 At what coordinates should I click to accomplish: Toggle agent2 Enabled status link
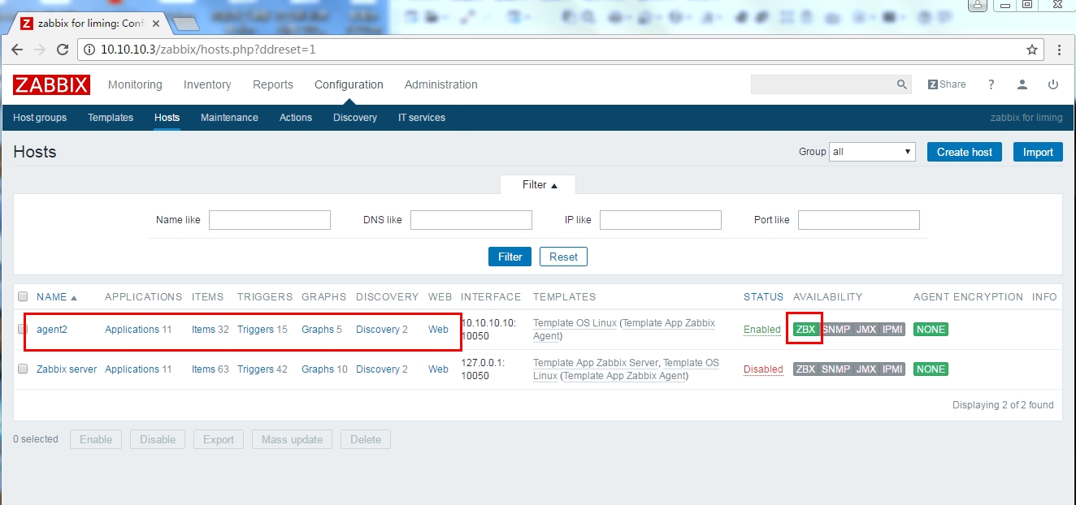coord(762,330)
